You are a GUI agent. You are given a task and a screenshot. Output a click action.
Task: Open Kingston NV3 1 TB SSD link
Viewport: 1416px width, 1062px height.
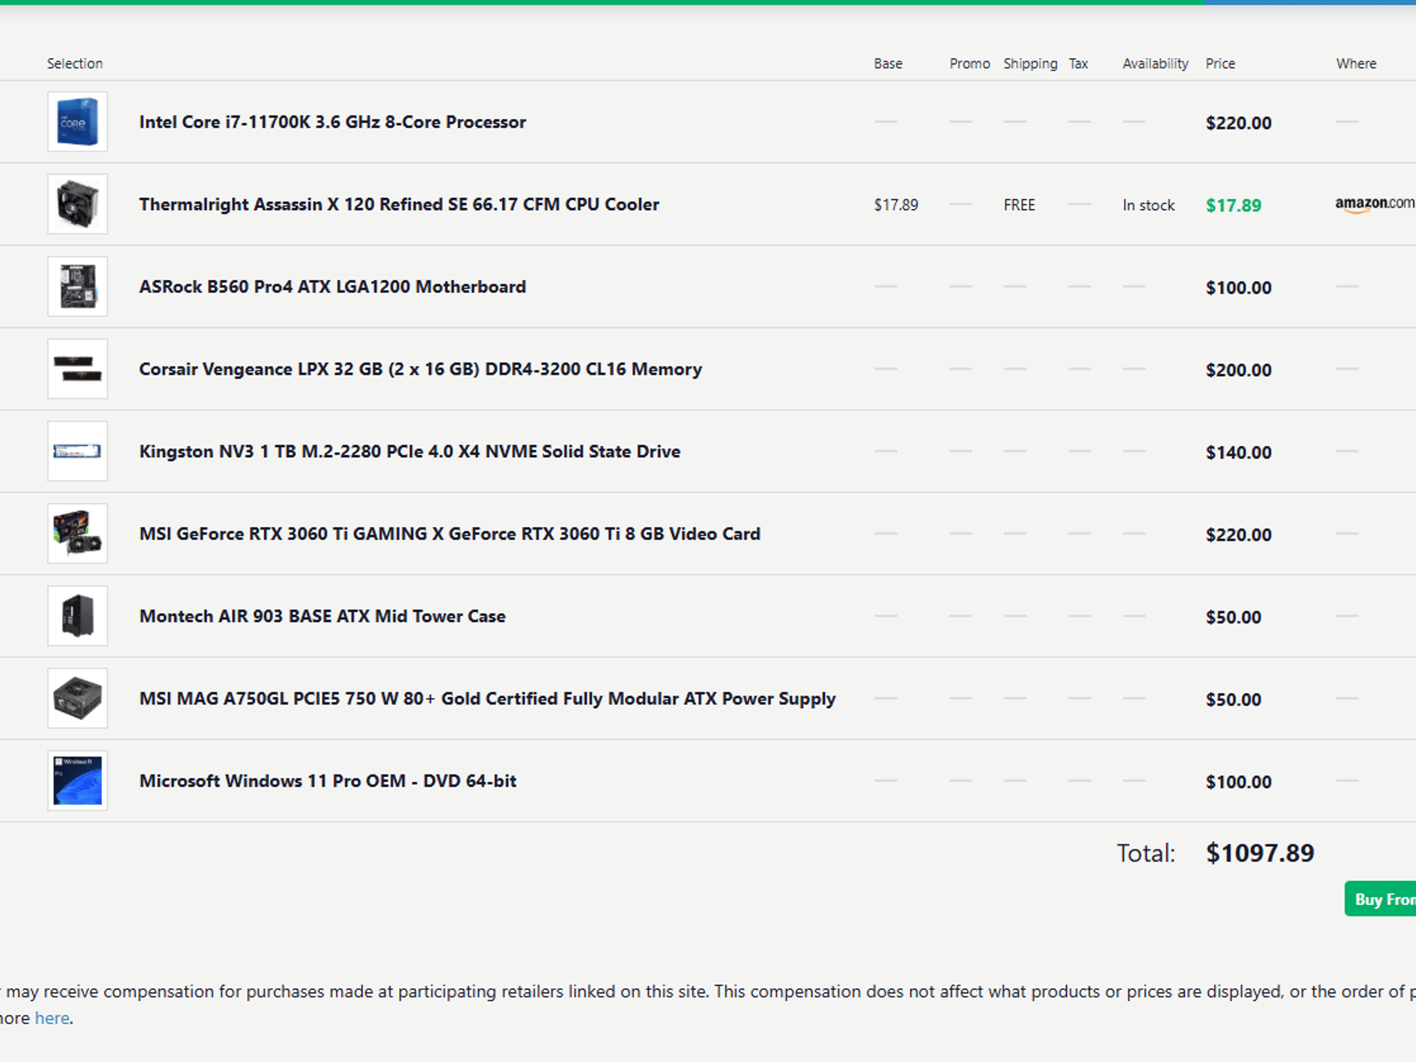pos(410,451)
